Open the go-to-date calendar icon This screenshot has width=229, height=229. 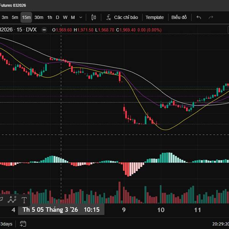click(23, 224)
